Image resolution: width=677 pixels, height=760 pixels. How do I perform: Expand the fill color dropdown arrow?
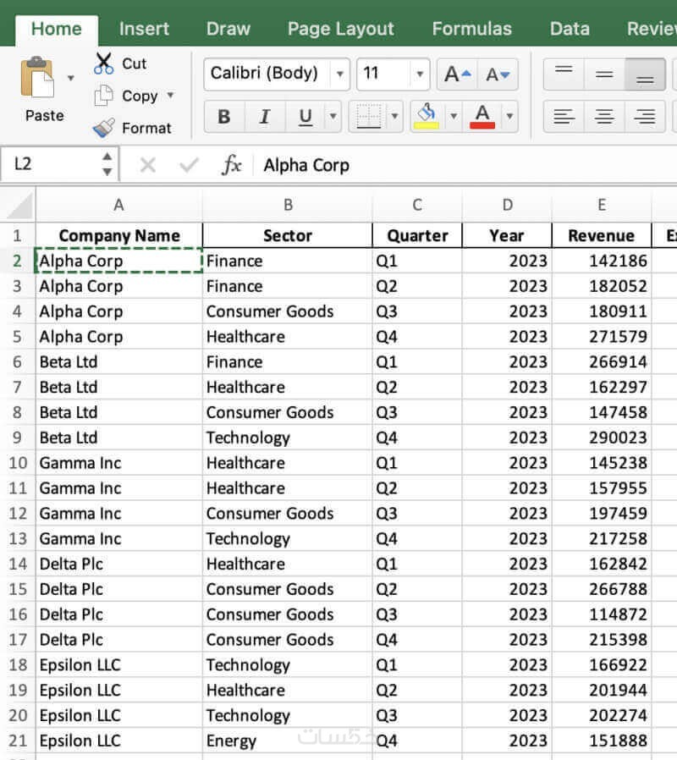click(454, 116)
